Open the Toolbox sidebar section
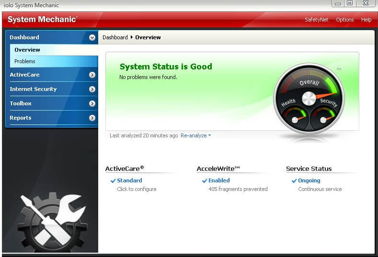 (x=52, y=103)
